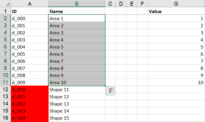The height and width of the screenshot is (122, 205).
Task: Click value cell containing 10
Action: (176, 82)
